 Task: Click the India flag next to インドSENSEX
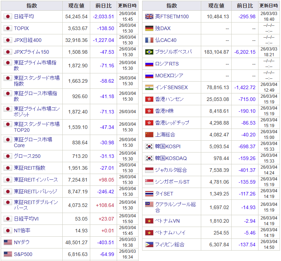coord(149,87)
